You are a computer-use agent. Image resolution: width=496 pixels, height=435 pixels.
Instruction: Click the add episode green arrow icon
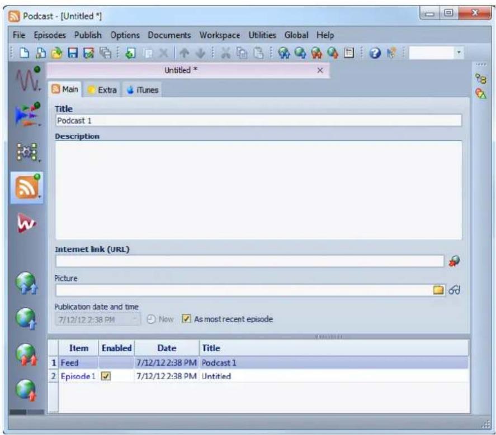[130, 52]
